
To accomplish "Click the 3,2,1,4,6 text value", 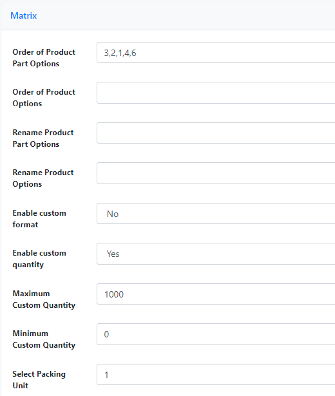I will coord(120,53).
